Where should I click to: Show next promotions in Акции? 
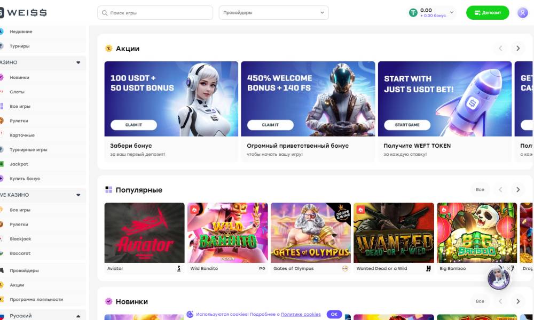[x=518, y=49]
